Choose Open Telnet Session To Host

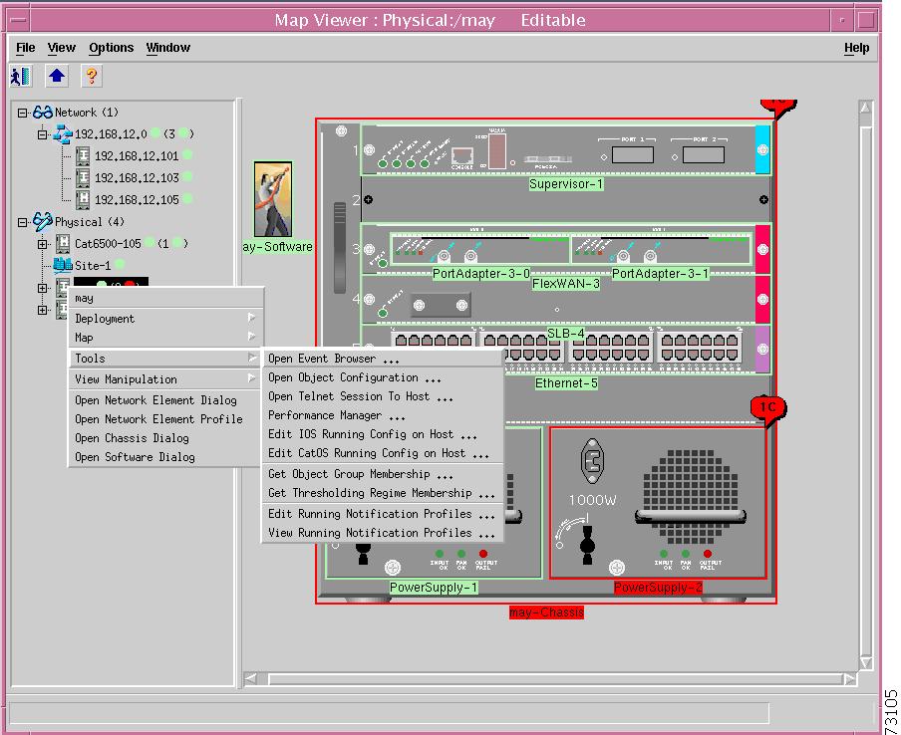pos(383,396)
